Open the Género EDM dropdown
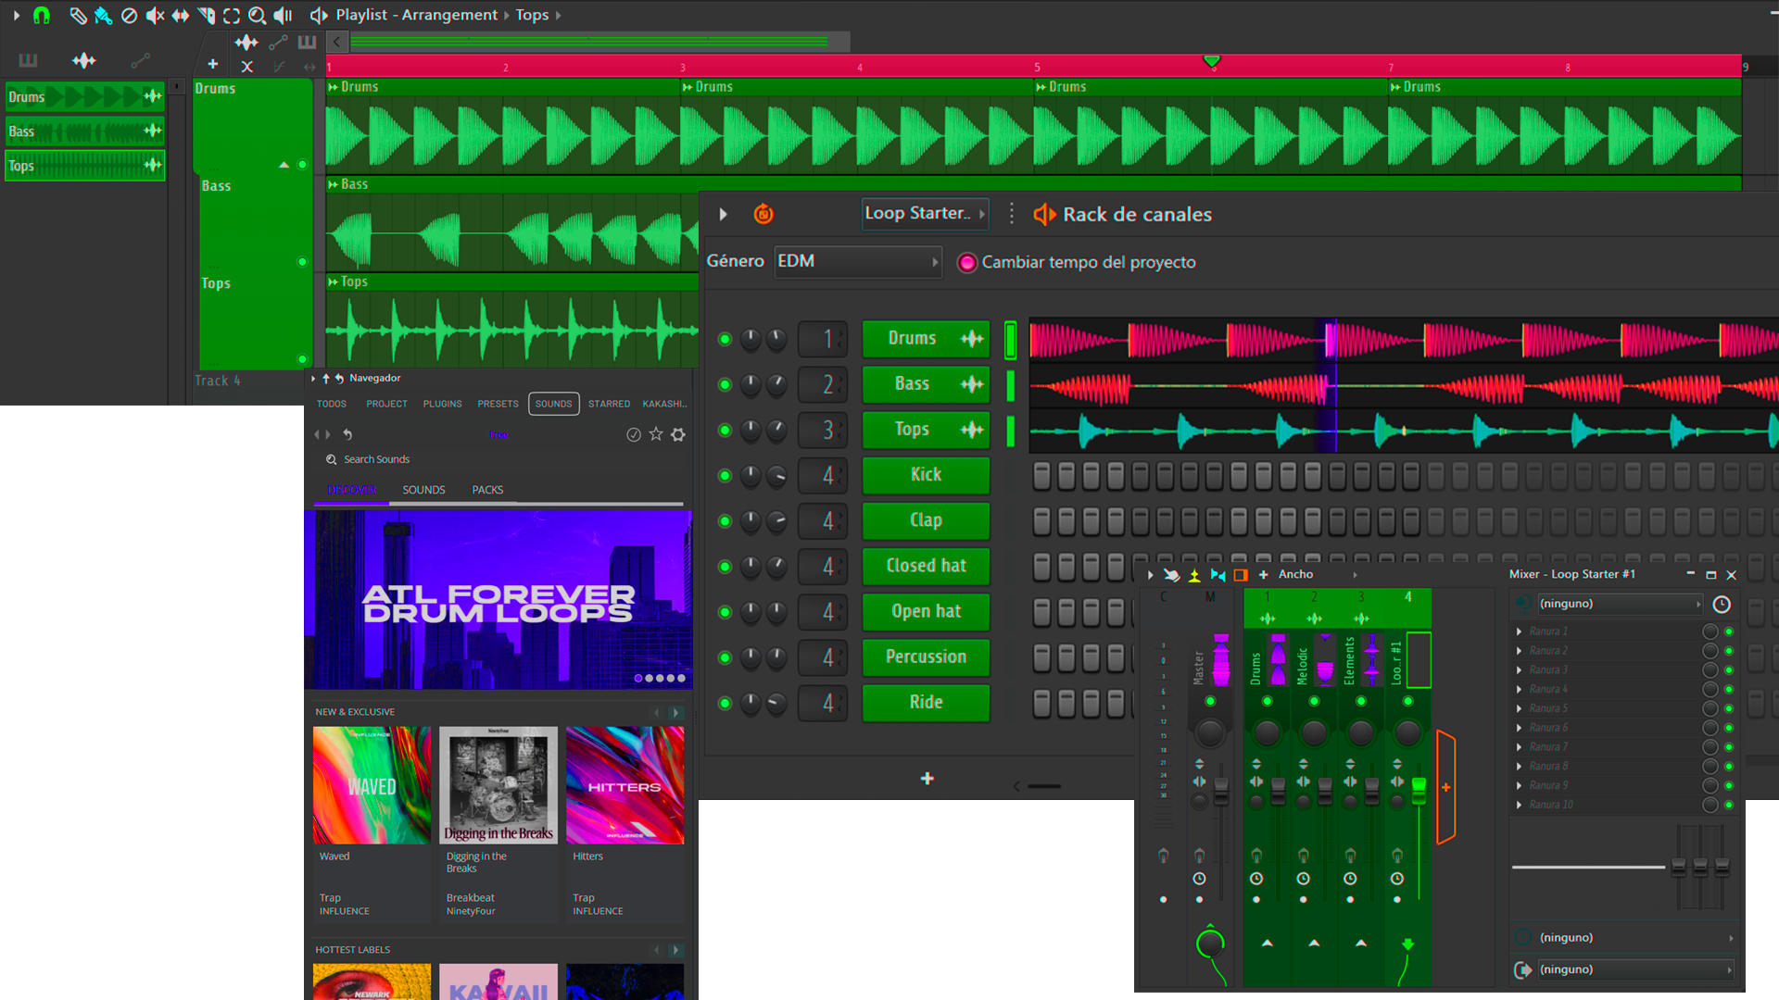This screenshot has width=1779, height=1000. pos(859,262)
